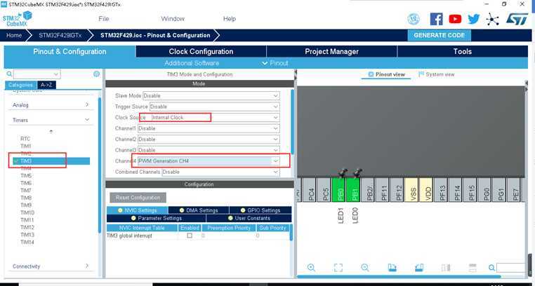
Task: Click the 10-year anniversary badge icon
Action: (x=414, y=19)
